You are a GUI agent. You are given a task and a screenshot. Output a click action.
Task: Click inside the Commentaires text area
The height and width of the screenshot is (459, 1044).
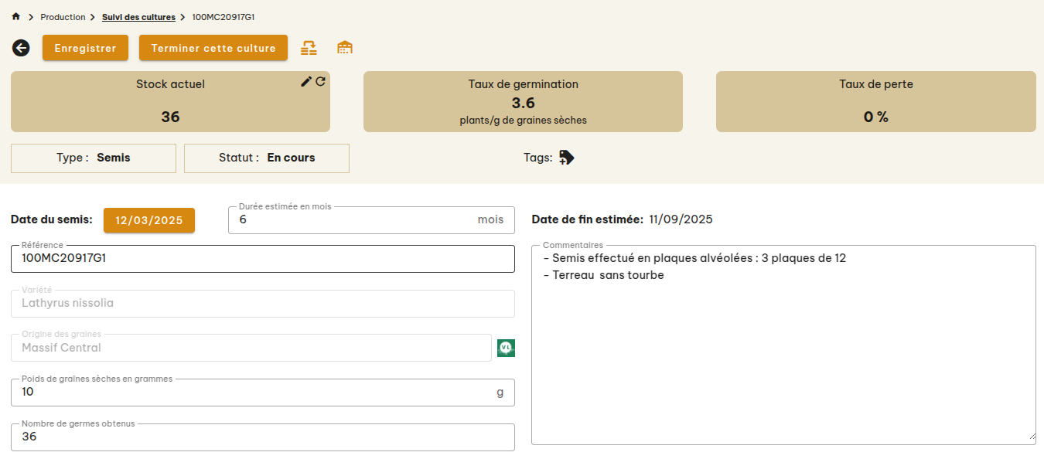pos(783,348)
